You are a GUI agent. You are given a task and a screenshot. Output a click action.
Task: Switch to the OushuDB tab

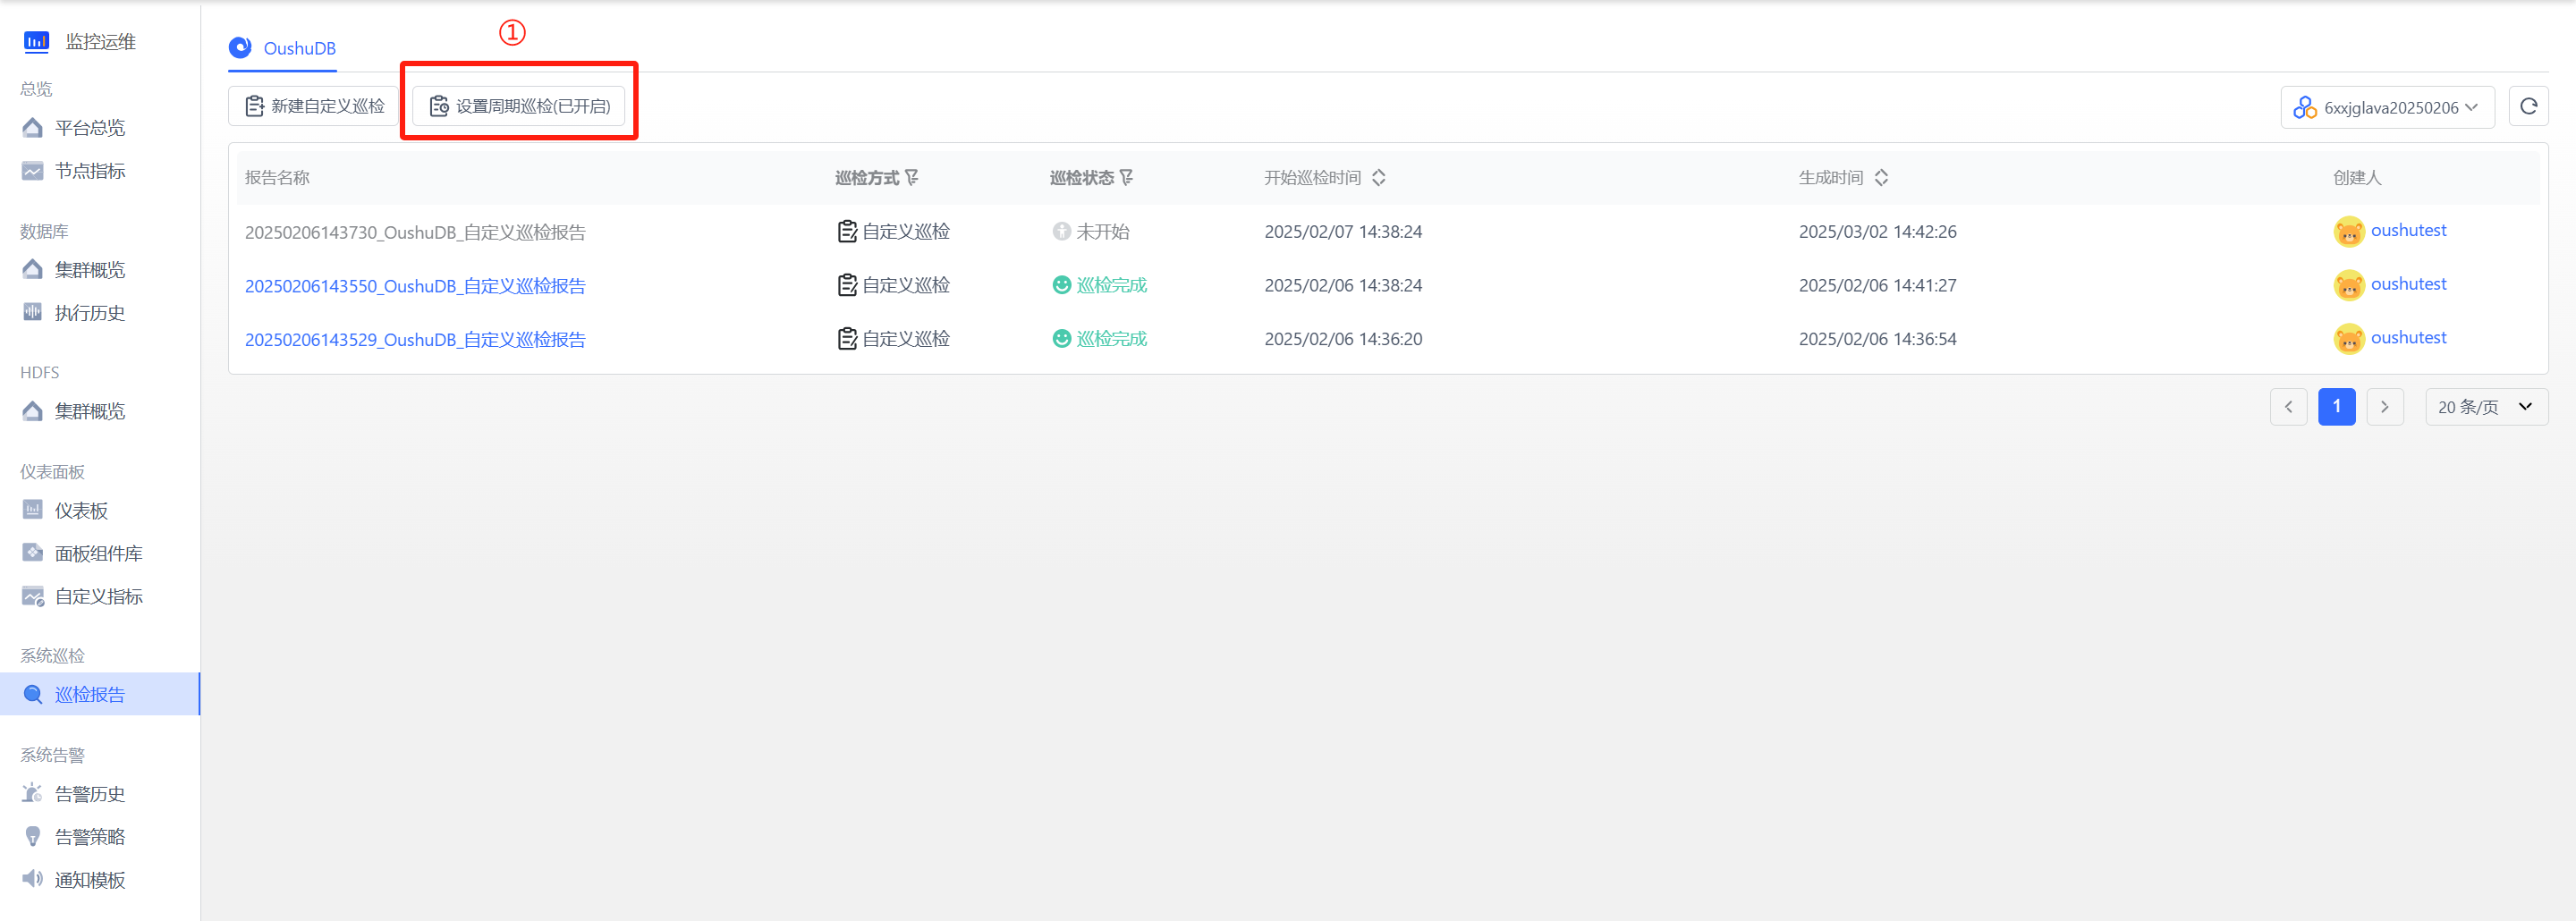pos(283,48)
